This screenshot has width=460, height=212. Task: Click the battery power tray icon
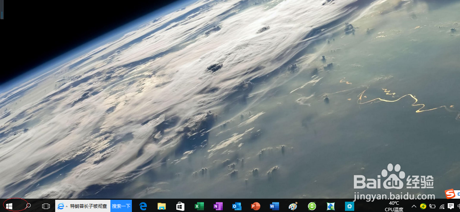pos(433,206)
